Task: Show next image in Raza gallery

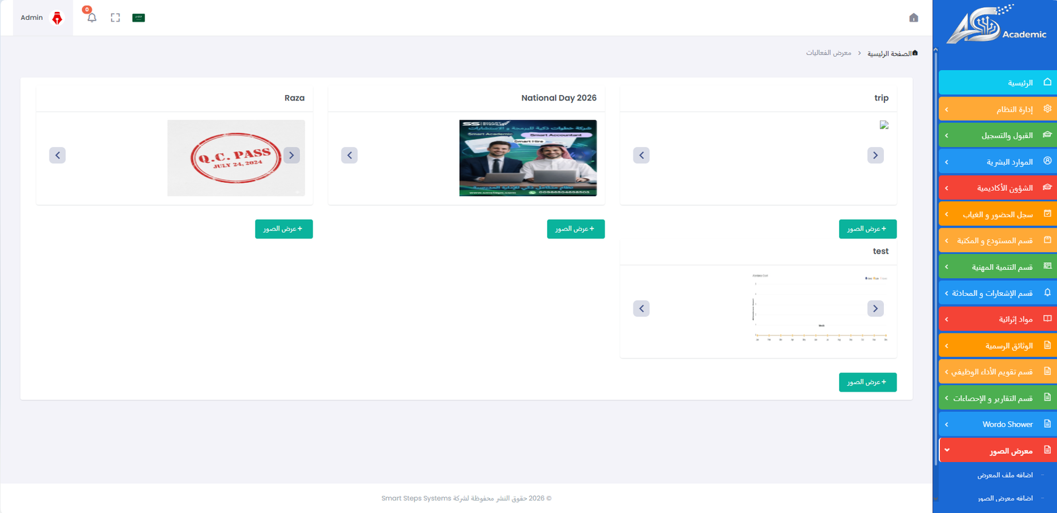Action: 291,155
